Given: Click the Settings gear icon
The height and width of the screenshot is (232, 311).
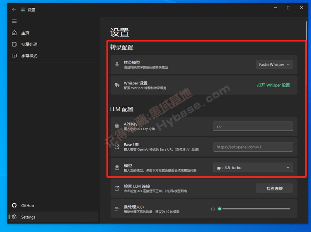Looking at the screenshot, I should tap(14, 217).
